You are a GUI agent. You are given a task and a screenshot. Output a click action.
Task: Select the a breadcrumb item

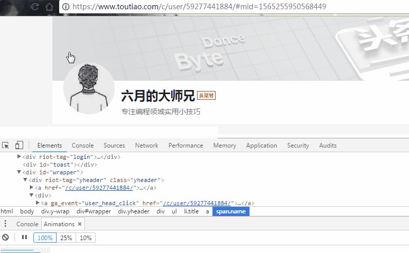coord(207,211)
